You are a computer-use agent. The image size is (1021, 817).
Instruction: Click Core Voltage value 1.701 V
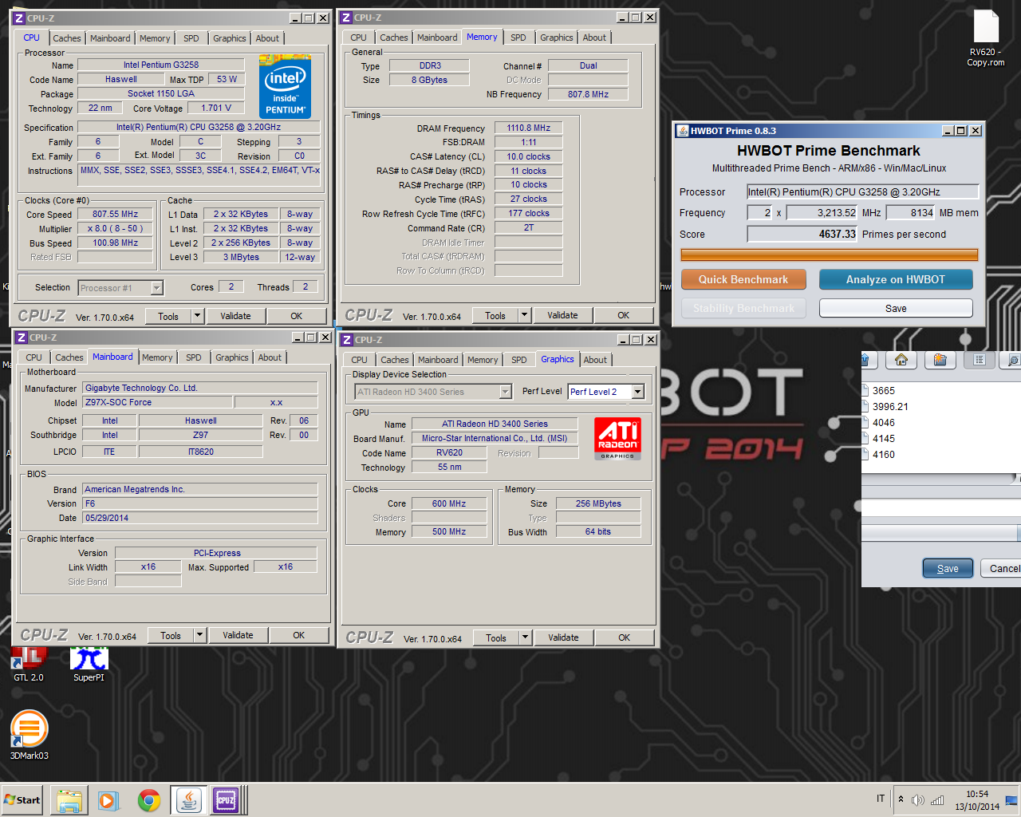point(216,108)
